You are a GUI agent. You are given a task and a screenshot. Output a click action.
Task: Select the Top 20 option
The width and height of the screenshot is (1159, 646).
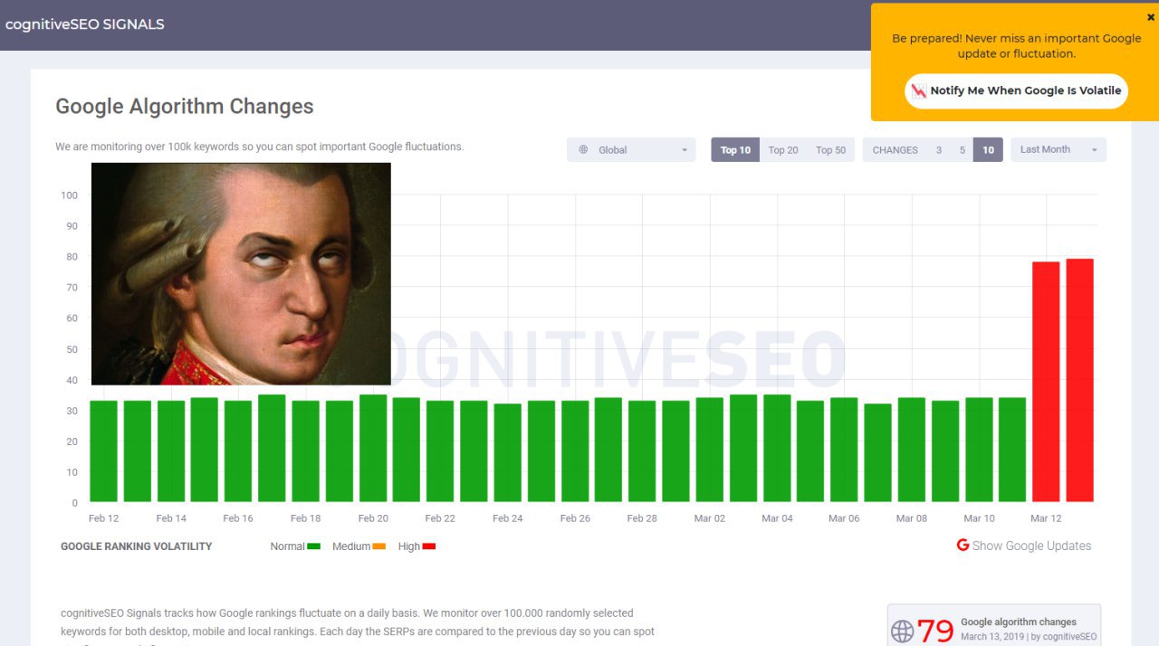coord(783,150)
